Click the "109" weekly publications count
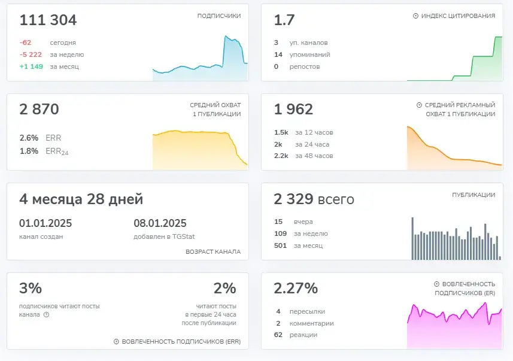 pos(280,233)
